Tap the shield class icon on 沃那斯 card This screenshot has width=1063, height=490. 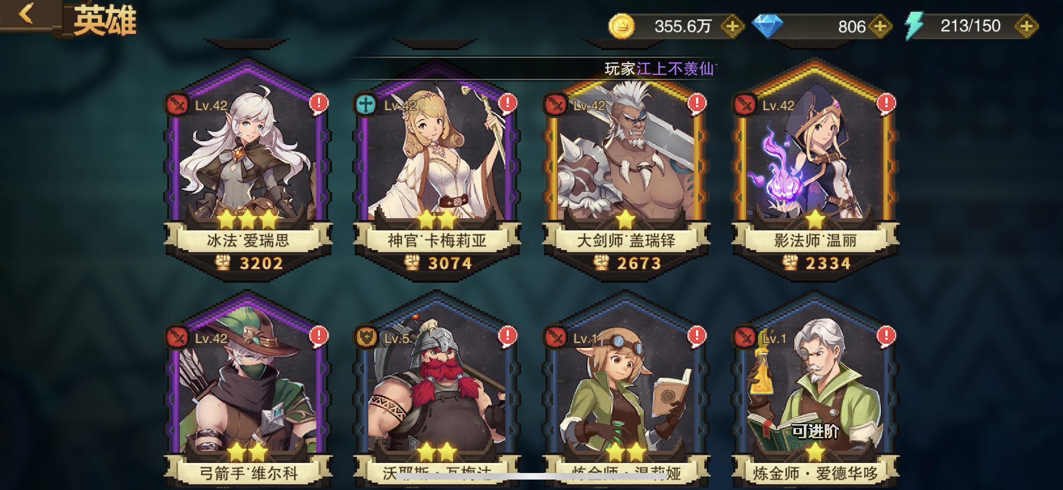(366, 338)
